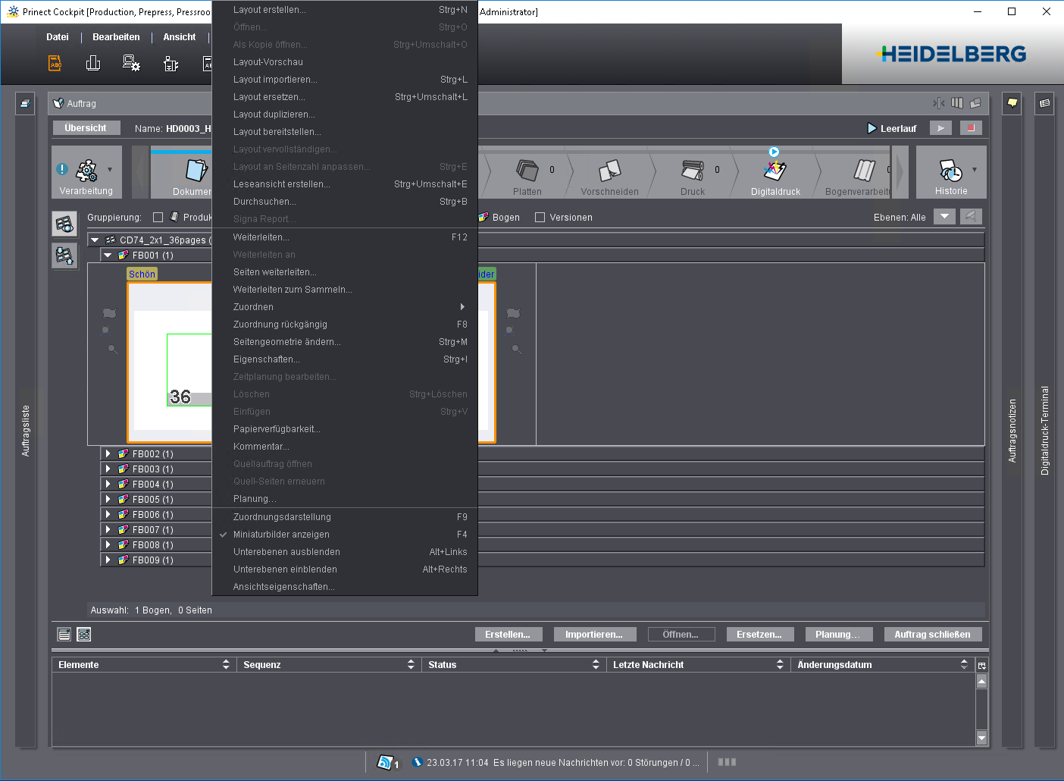Open the Historie dropdown arrow

tap(975, 170)
